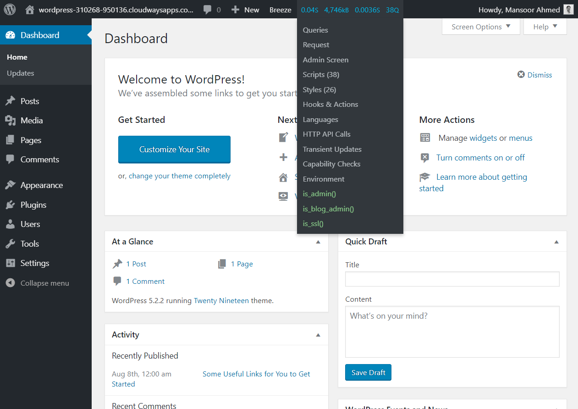Collapse the At a Glance panel
The height and width of the screenshot is (409, 578).
pos(318,242)
